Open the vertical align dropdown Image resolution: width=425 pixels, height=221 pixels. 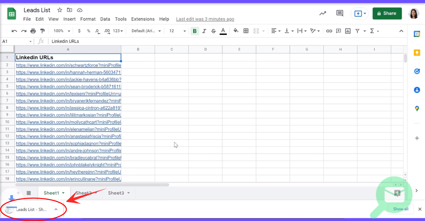click(290, 31)
